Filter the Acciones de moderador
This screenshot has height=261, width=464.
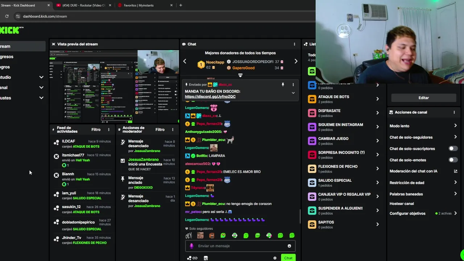(160, 129)
